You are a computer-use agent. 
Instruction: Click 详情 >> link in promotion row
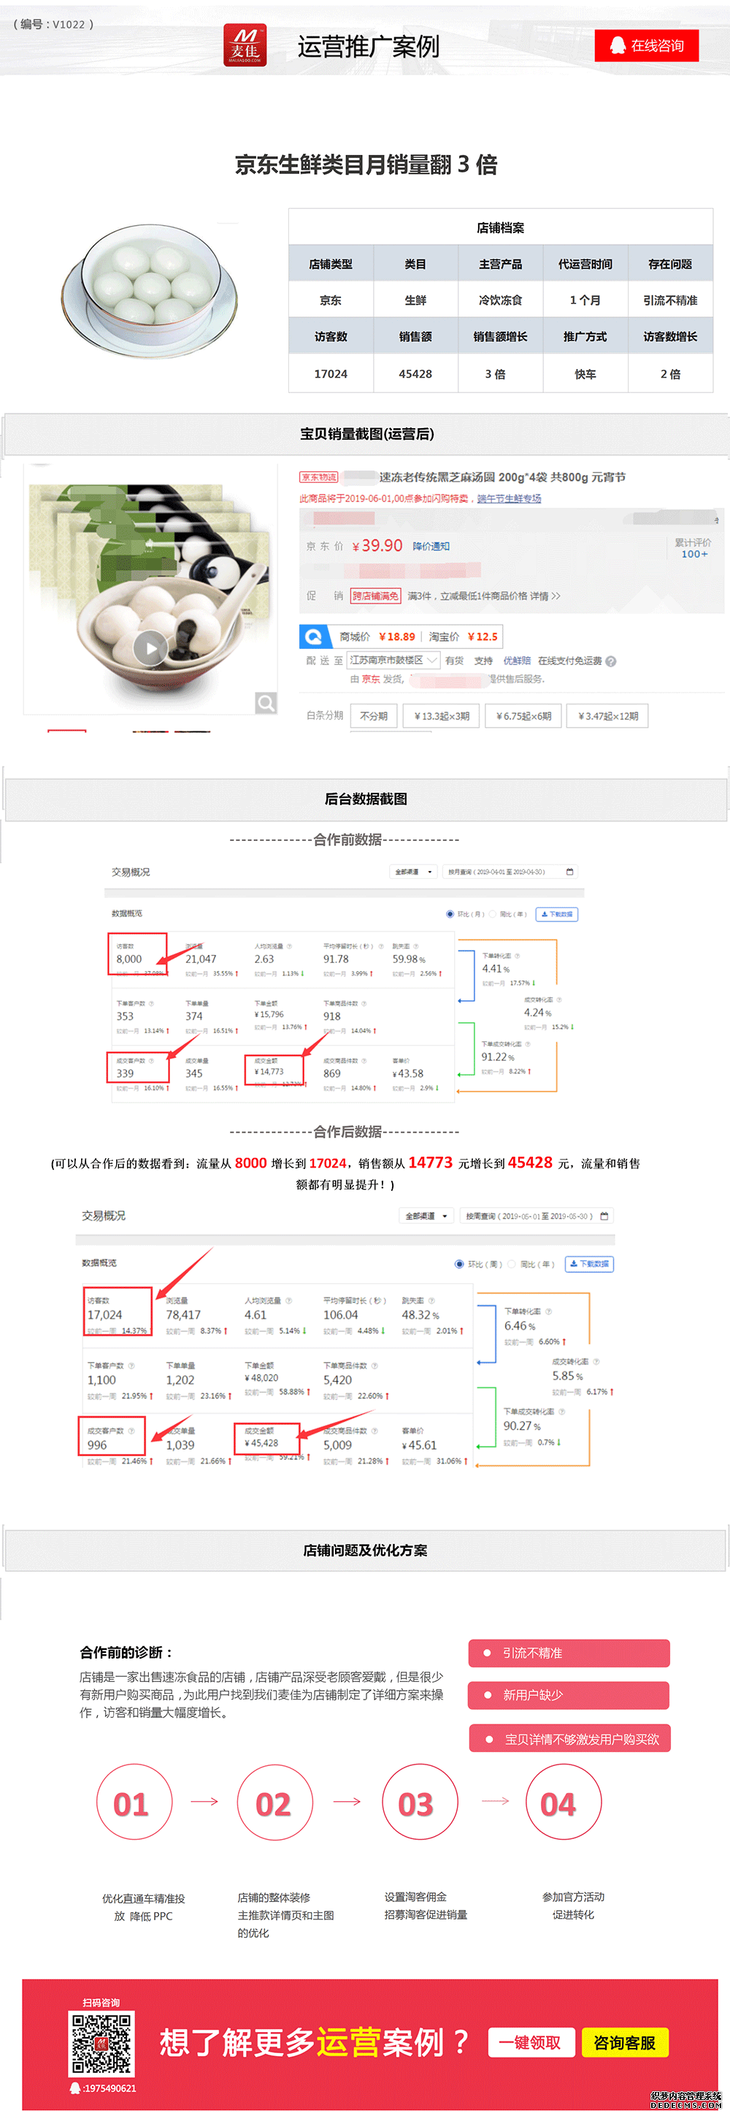(x=545, y=596)
